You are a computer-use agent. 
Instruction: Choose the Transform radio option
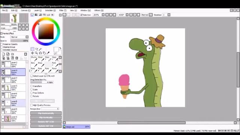tap(31, 86)
